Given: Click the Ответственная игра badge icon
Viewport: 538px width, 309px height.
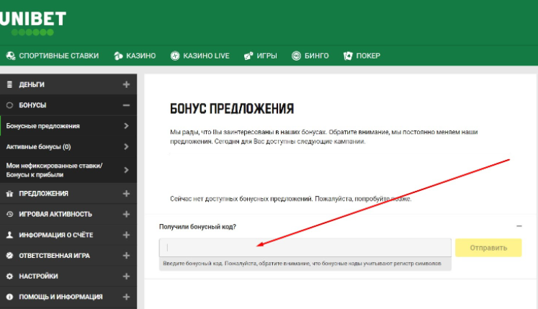Looking at the screenshot, I should tap(9, 256).
